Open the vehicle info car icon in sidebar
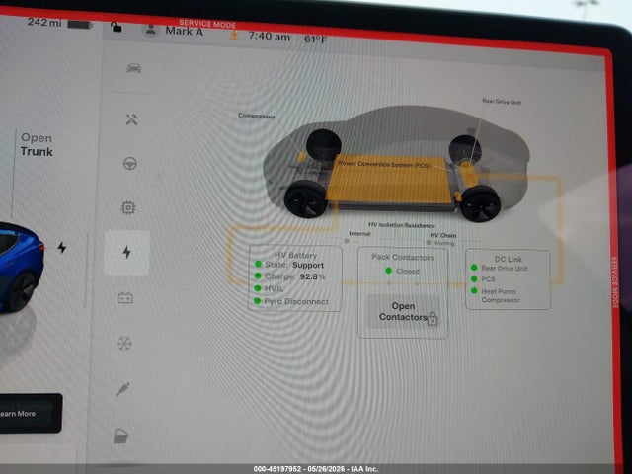632x474 pixels. 134,68
